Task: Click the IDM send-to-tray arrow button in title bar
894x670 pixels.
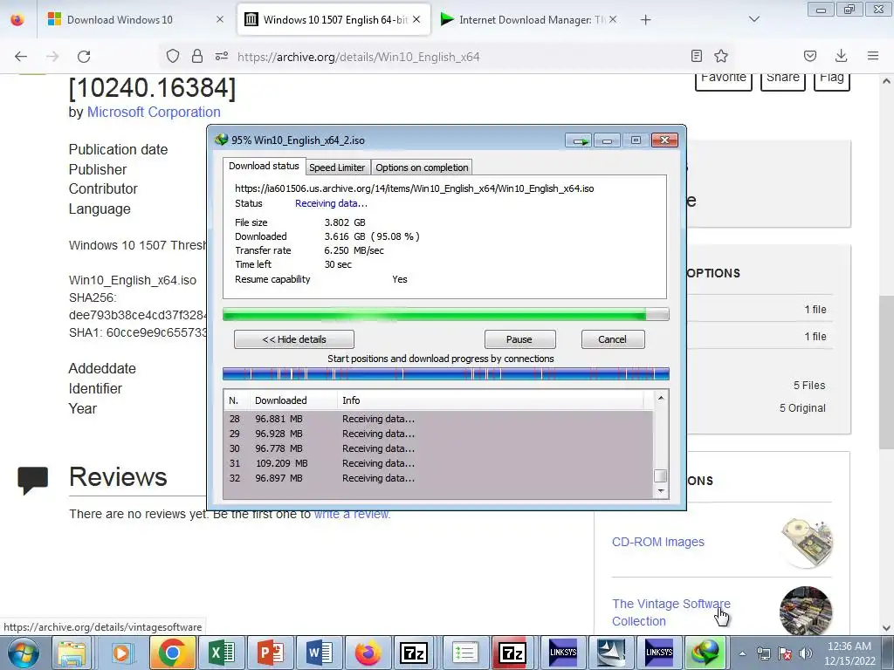Action: click(x=580, y=140)
